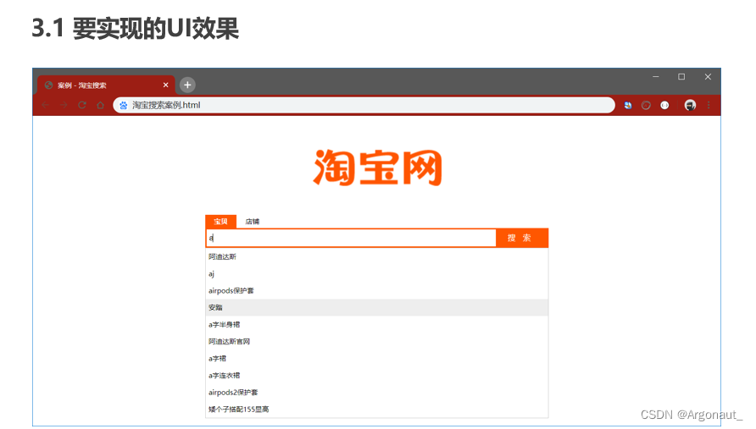Close the browser window

tap(708, 76)
